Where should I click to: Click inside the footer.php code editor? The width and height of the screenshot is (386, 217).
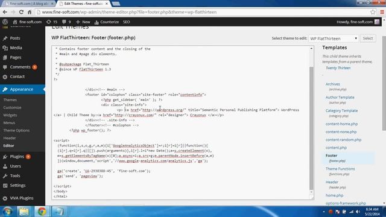coord(180,122)
